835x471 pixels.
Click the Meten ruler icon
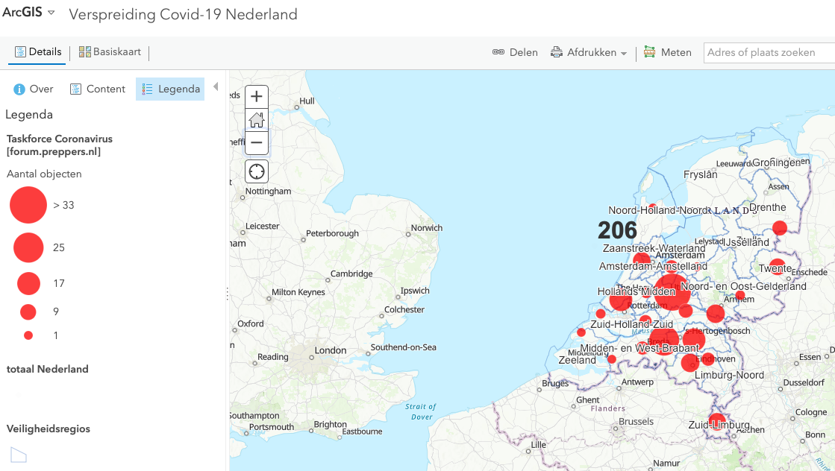[650, 51]
